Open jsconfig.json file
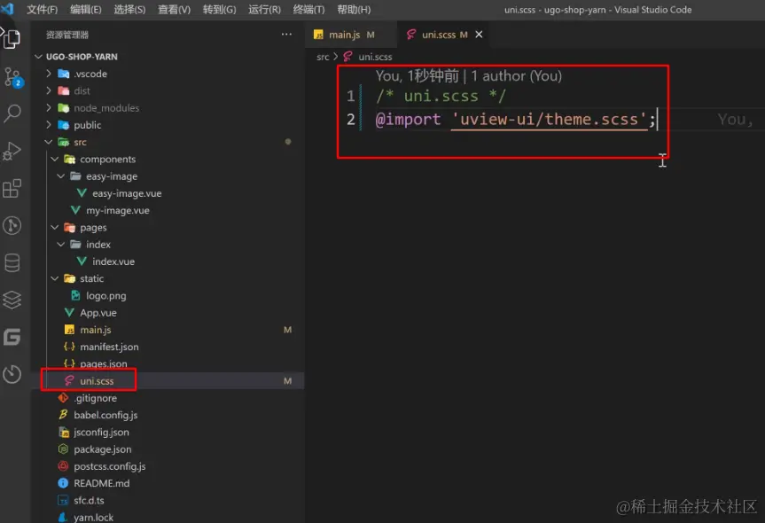Image resolution: width=765 pixels, height=523 pixels. pyautogui.click(x=101, y=433)
